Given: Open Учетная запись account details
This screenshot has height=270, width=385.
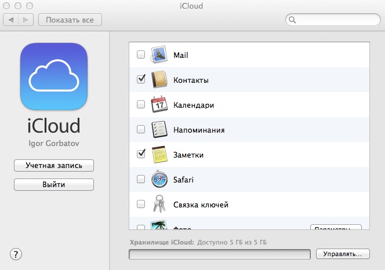Looking at the screenshot, I should [x=54, y=166].
